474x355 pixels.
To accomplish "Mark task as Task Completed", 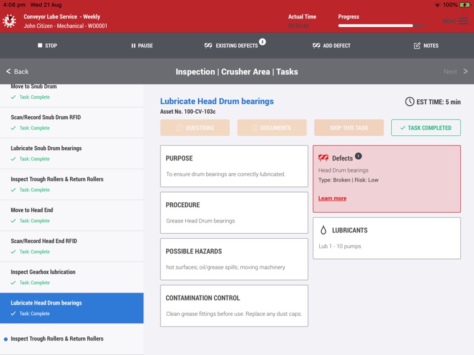I will (425, 128).
